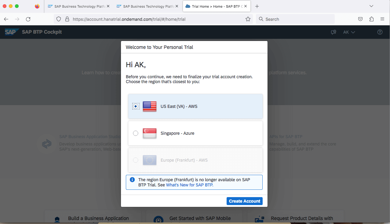
Task: Save page to Pocket
Action: 360,19
